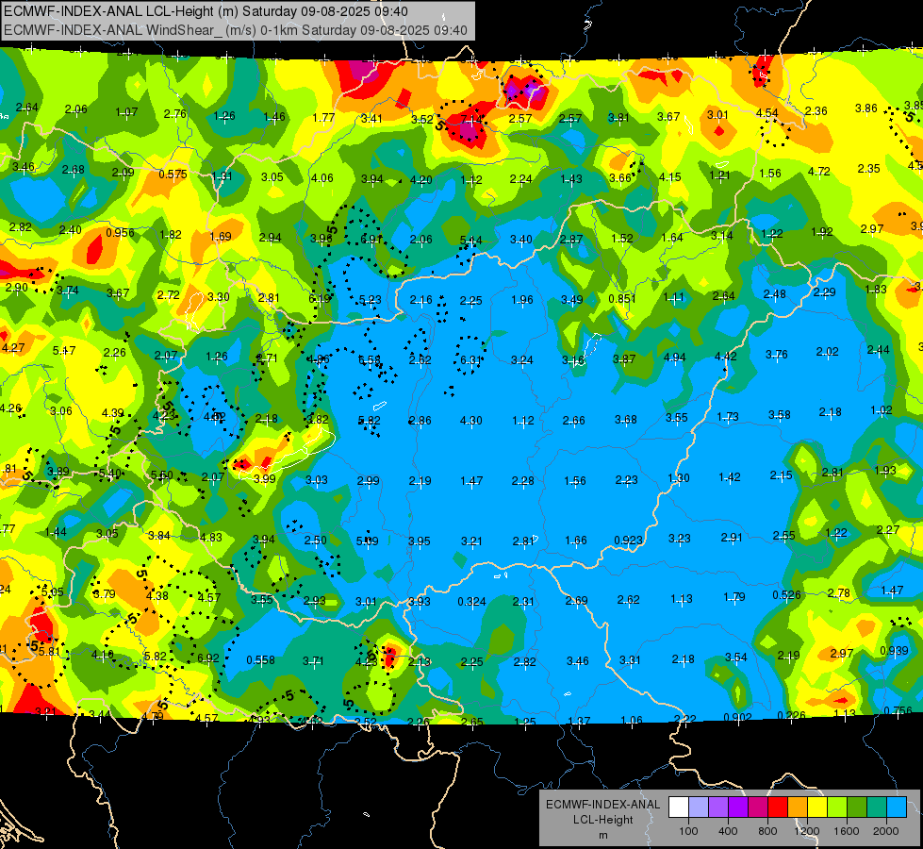This screenshot has width=923, height=849.
Task: Click the wind shear value '6.92'
Action: 208,658
